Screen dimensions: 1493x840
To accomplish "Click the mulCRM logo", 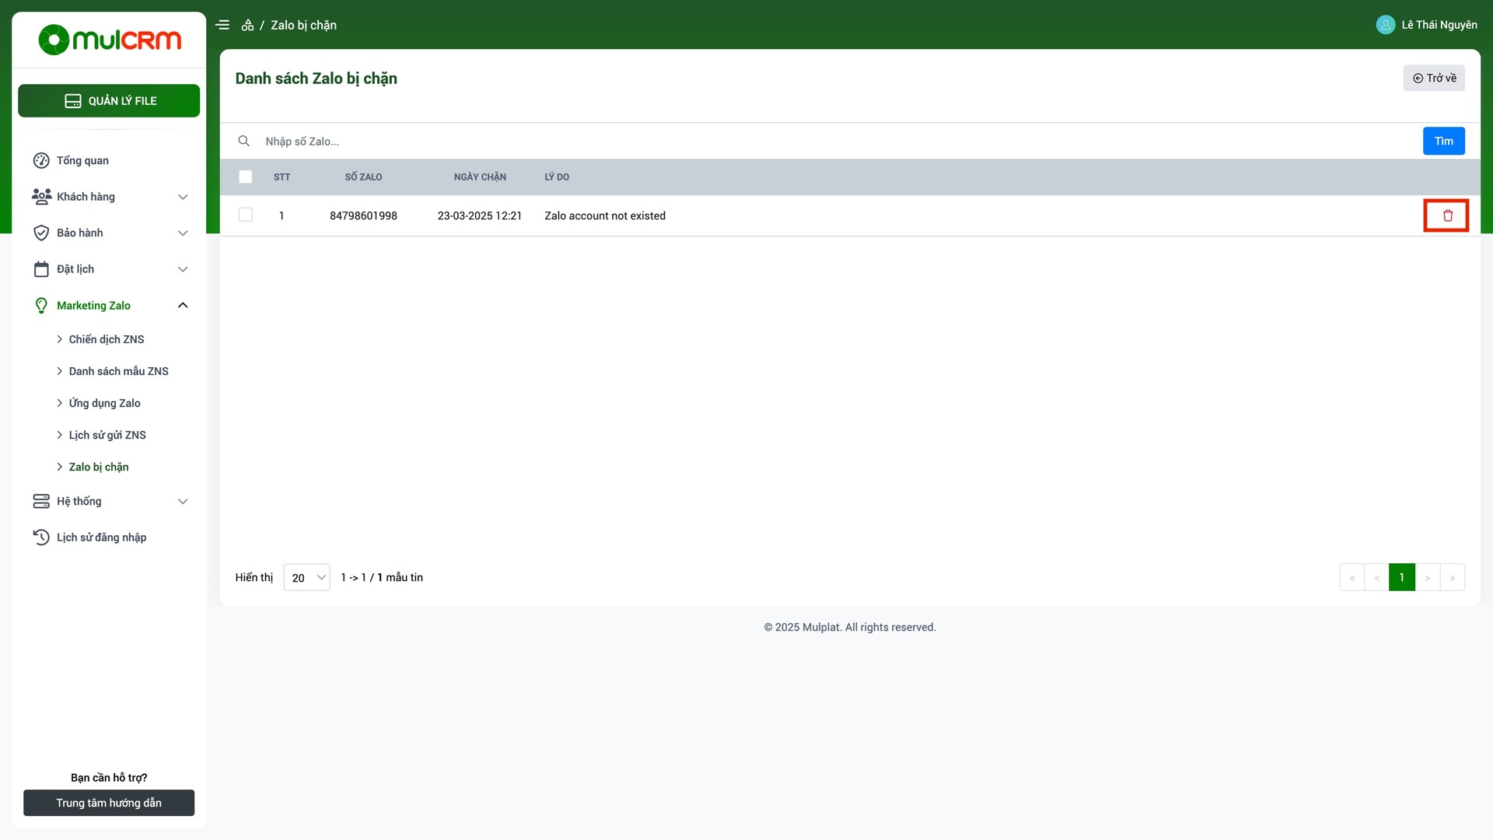I will click(110, 40).
